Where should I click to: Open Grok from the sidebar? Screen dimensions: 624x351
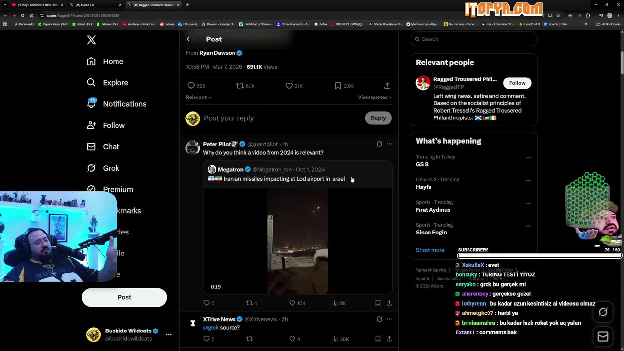[103, 168]
